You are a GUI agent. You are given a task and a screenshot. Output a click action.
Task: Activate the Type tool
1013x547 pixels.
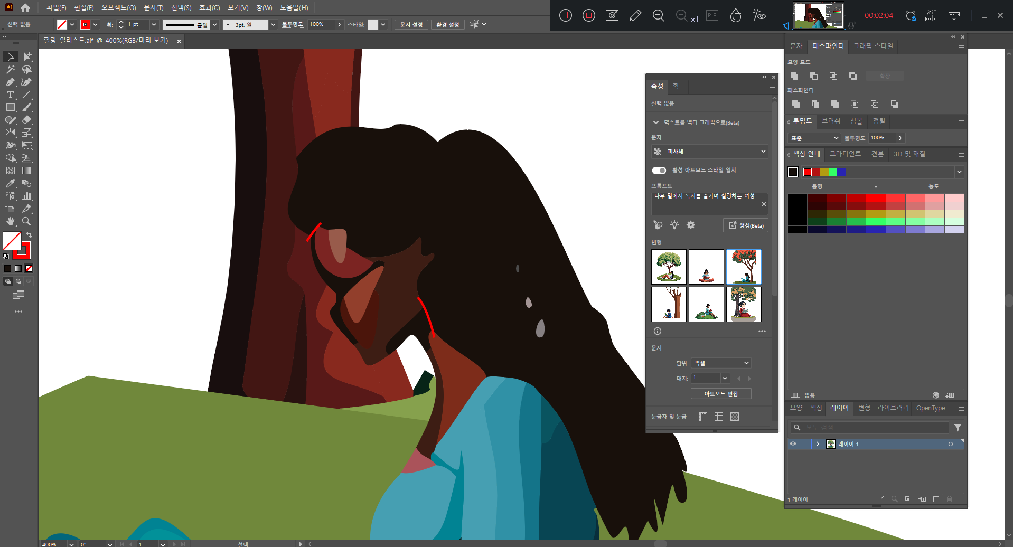pos(11,95)
